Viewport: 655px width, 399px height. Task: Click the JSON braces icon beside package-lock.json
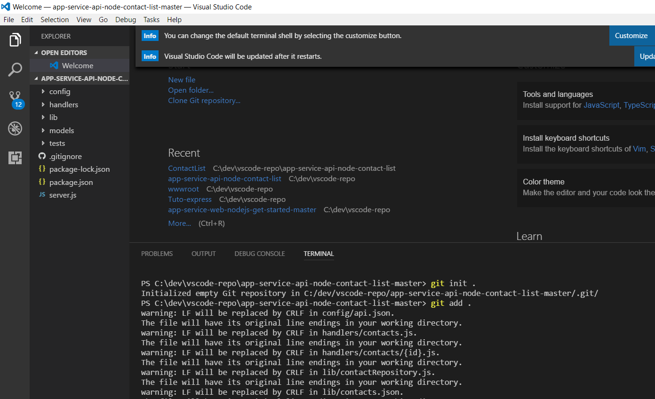click(42, 169)
